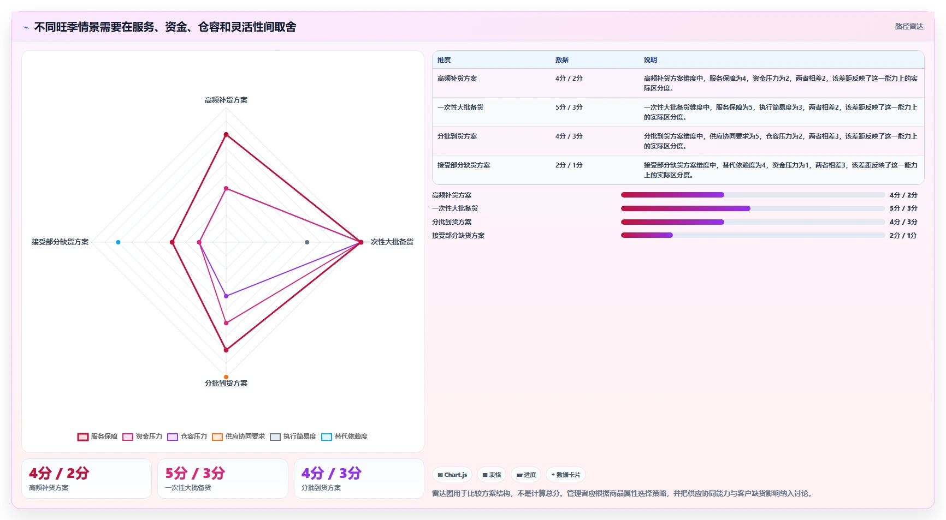Image resolution: width=946 pixels, height=520 pixels.
Task: Click the 资金压力 point on 高频补货方案 axis
Action: (x=226, y=188)
